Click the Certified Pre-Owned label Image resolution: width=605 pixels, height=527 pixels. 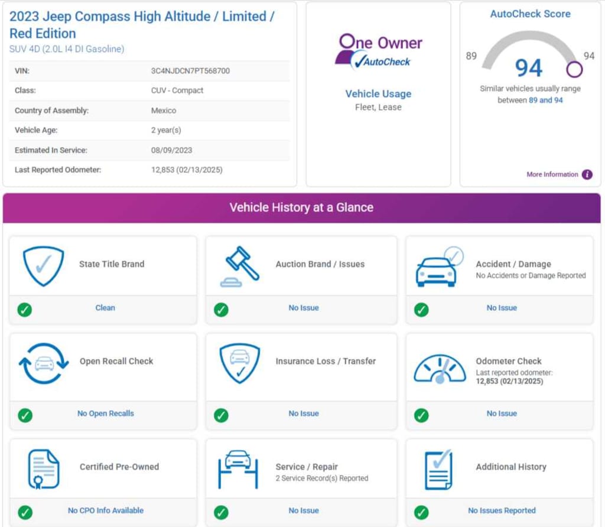click(x=119, y=466)
